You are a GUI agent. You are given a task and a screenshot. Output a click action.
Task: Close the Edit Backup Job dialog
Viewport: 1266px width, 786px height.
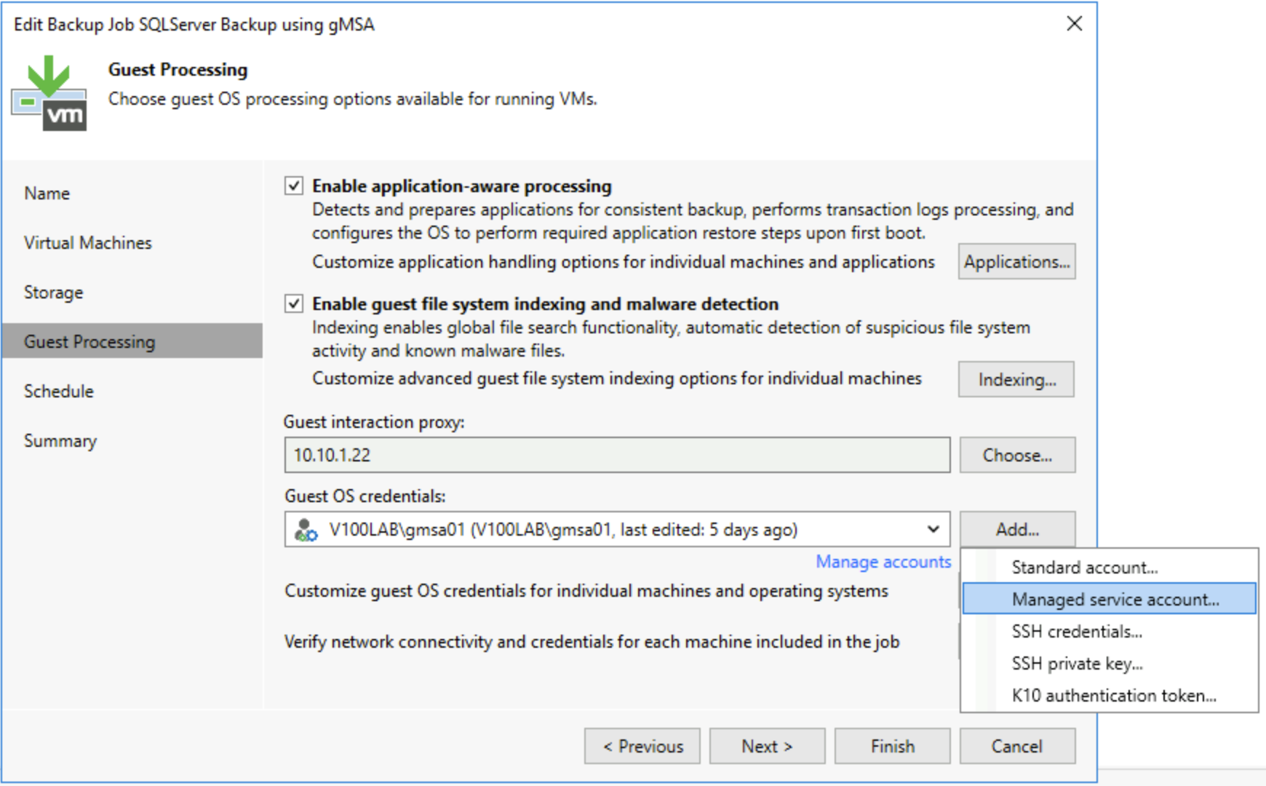click(1074, 24)
